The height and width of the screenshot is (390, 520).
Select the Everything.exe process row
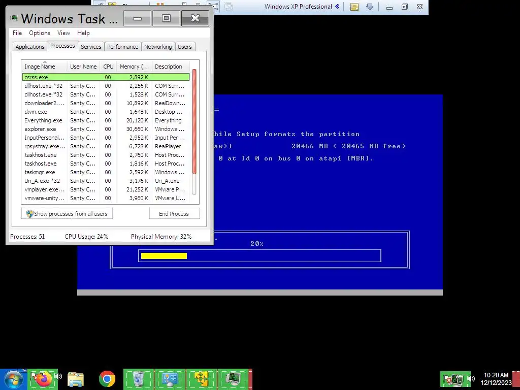click(x=106, y=120)
